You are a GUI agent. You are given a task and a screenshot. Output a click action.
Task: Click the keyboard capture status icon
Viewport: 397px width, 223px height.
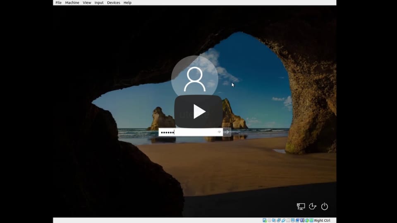[x=311, y=220]
